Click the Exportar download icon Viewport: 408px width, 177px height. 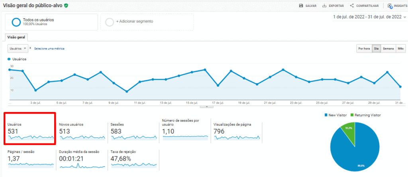(325, 6)
